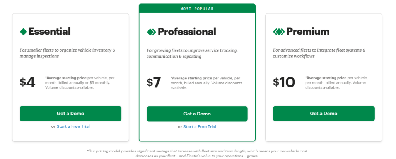Viewport: 396px width, 159px height.
Task: Click the Professional plan double-diamond icon
Action: click(151, 32)
